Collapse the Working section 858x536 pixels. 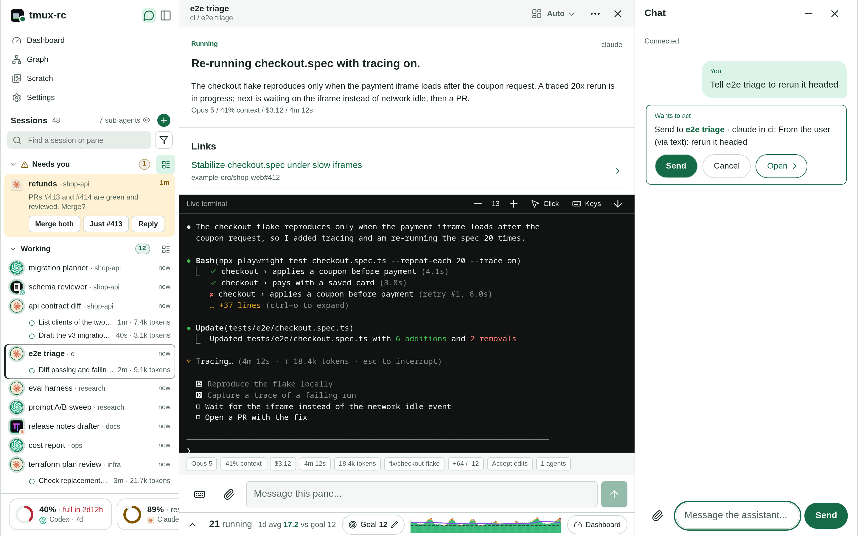point(13,249)
